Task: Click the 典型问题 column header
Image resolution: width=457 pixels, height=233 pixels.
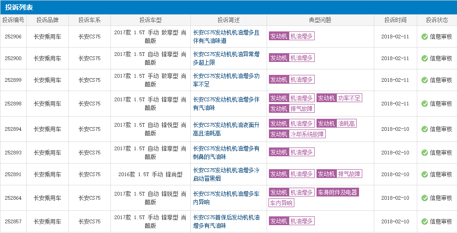Action: coord(320,20)
